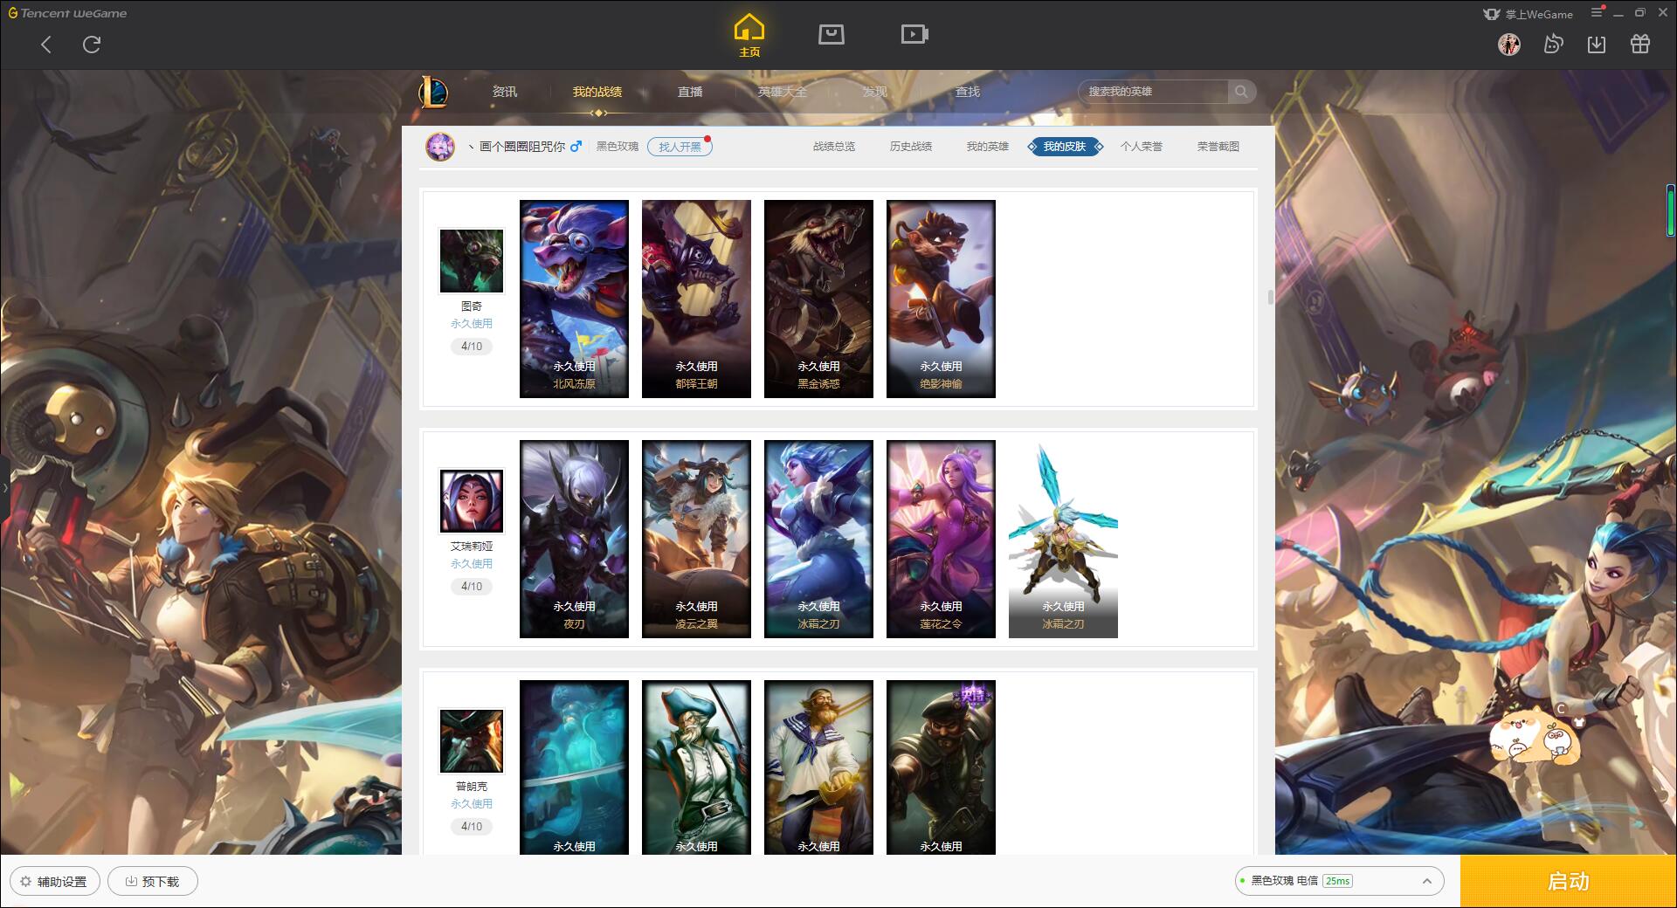Screen dimensions: 1677x908
Task: Click the League of Legends logo
Action: 433,91
